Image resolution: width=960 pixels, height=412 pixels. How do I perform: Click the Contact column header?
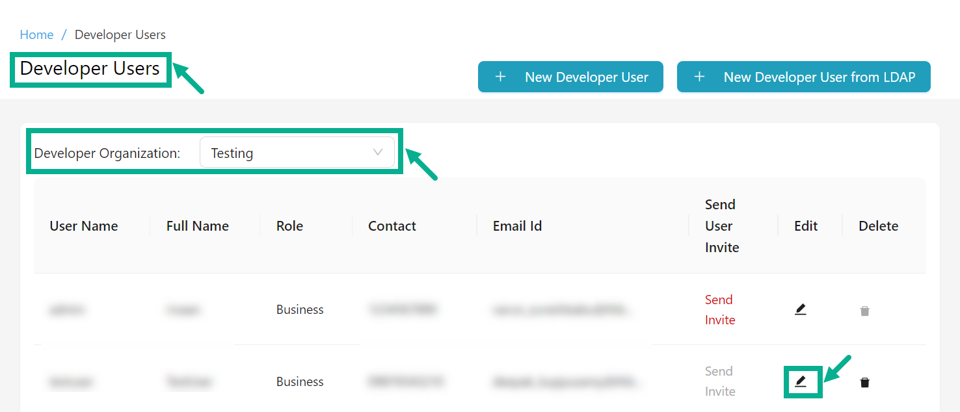point(392,225)
